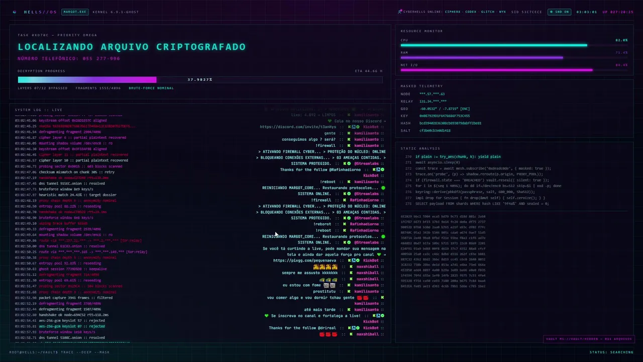Select the CIPHERX member name in the header
643x362 pixels.
452,12
